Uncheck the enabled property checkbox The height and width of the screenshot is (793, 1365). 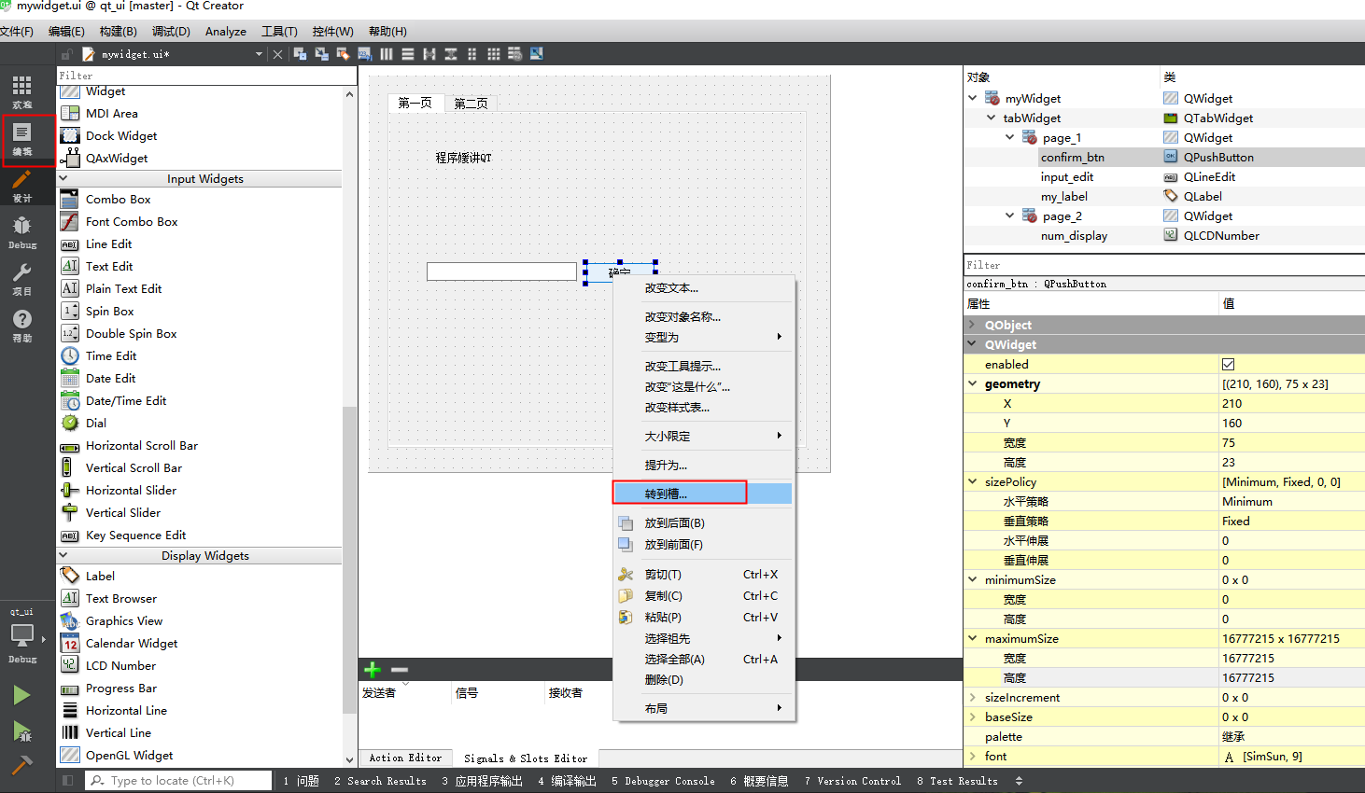tap(1229, 365)
